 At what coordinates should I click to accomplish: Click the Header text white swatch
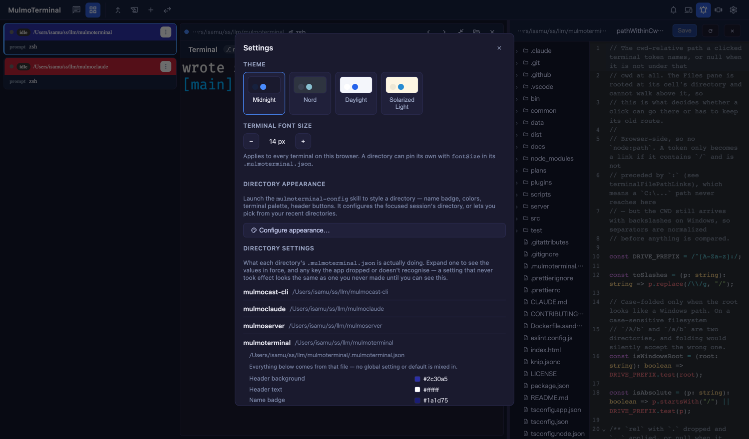pyautogui.click(x=417, y=390)
